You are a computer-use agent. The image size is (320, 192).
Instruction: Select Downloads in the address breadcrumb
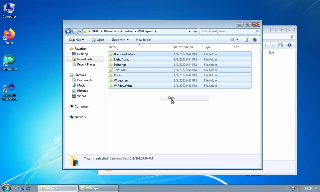pos(111,31)
